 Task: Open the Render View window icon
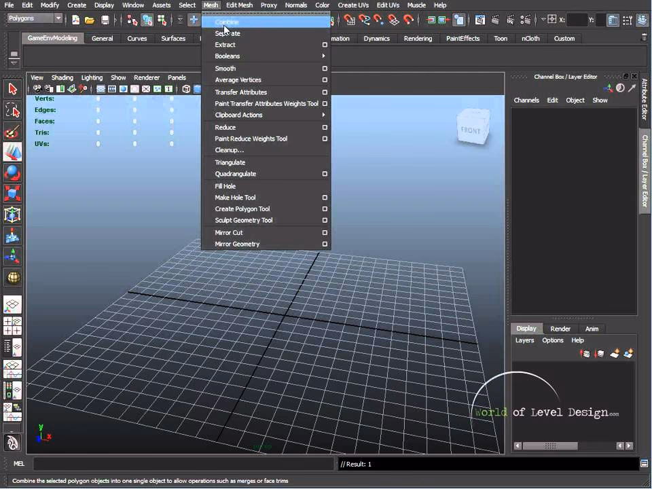[x=480, y=20]
